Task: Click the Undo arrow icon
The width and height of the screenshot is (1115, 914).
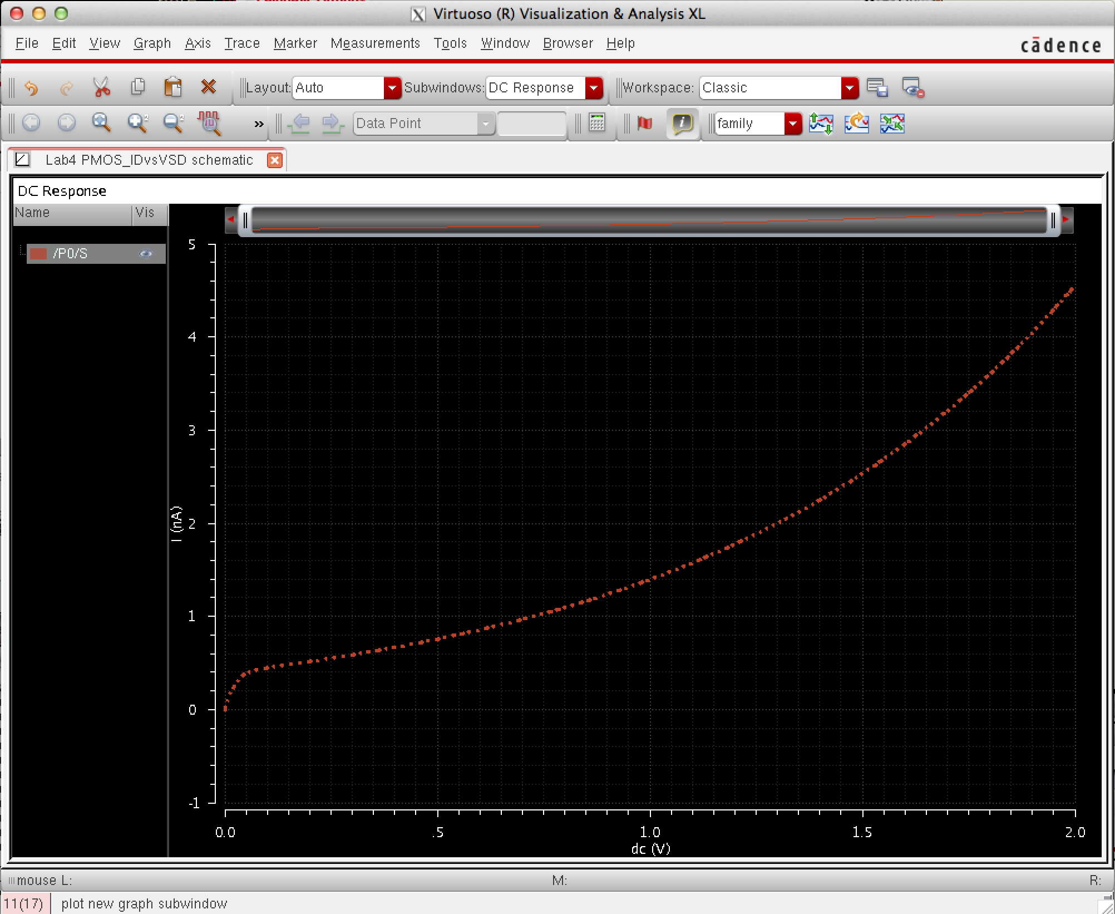Action: click(x=32, y=88)
